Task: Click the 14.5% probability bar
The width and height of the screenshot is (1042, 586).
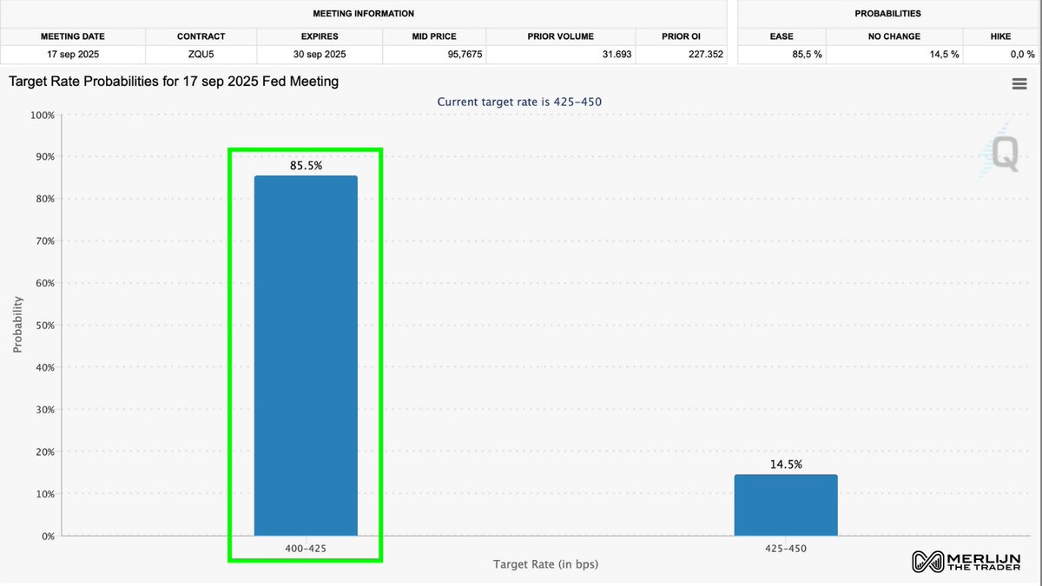Action: (786, 504)
